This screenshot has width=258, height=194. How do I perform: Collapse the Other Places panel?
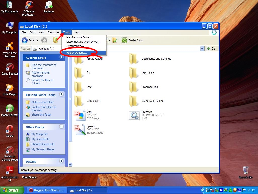point(61,127)
